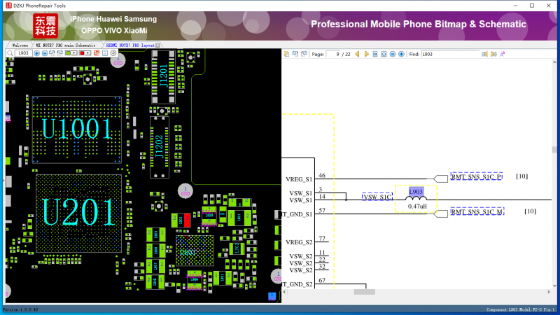Screen dimensions: 560x315
Task: Click the magnifier search icon beside L903 field
Action: tap(10, 53)
